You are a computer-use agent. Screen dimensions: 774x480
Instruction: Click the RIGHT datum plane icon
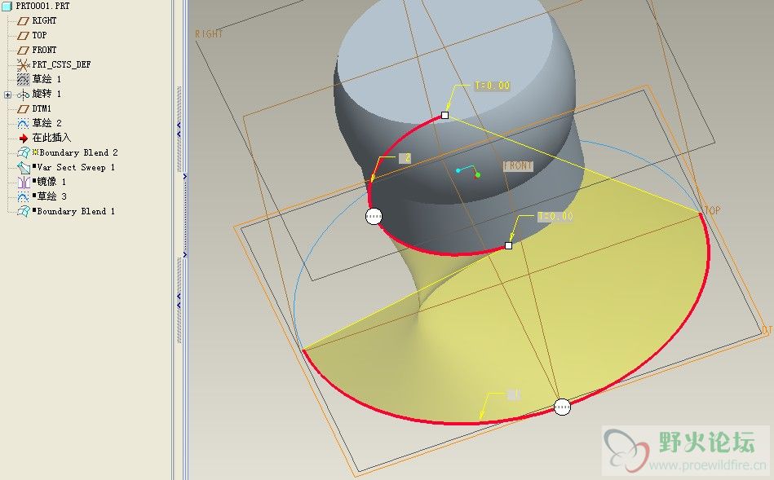(x=23, y=20)
